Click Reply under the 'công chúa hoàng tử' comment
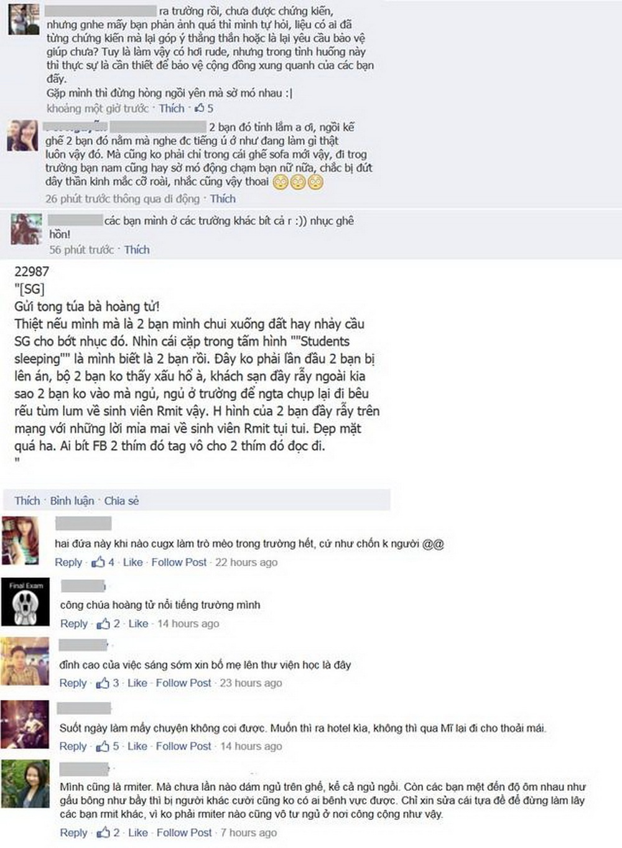 [74, 623]
